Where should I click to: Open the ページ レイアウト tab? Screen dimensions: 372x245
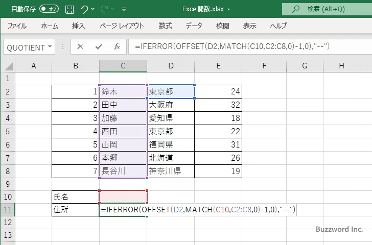tap(122, 26)
